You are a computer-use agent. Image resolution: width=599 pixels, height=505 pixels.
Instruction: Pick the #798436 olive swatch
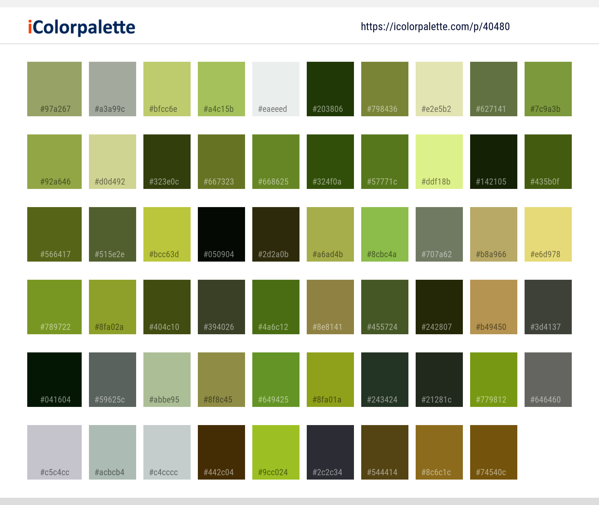tap(385, 89)
